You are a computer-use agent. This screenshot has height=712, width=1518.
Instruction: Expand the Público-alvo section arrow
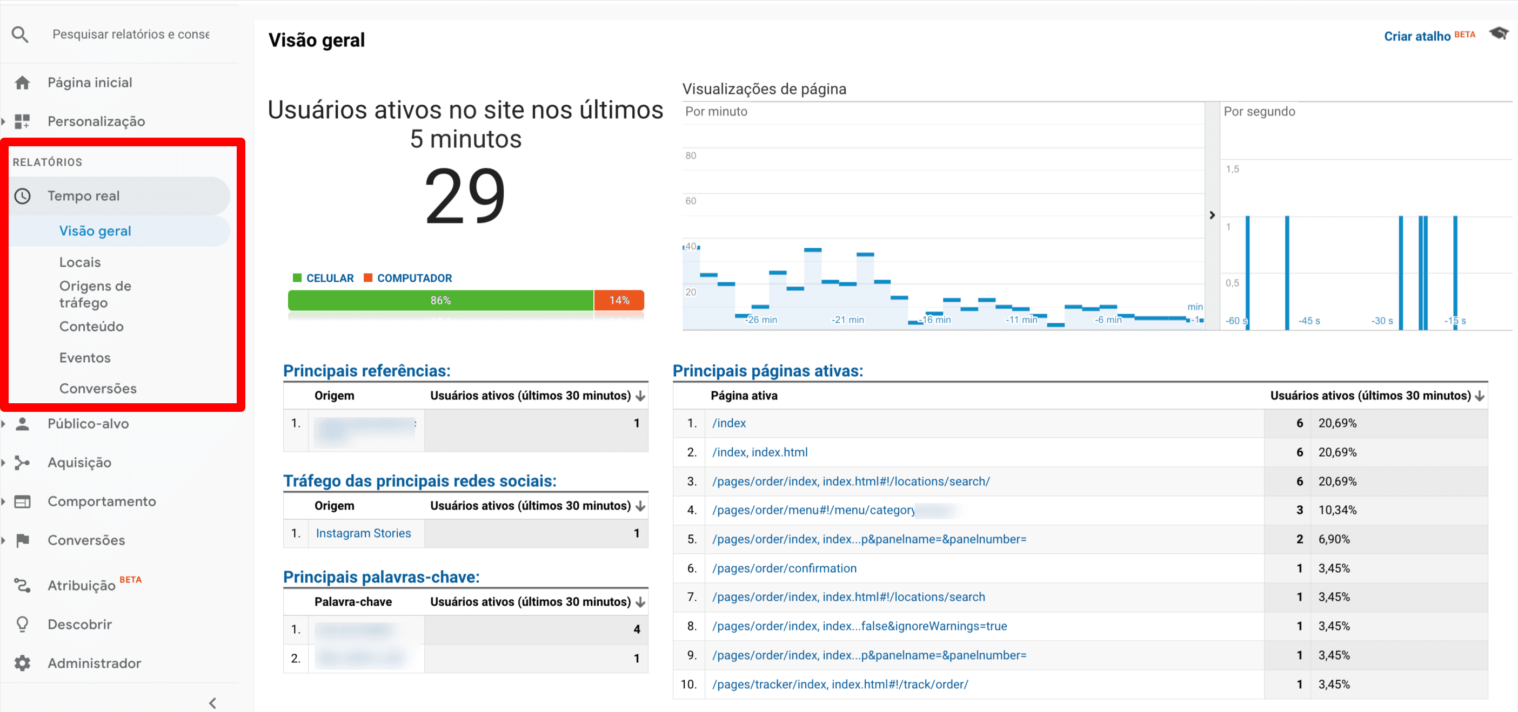(x=4, y=424)
